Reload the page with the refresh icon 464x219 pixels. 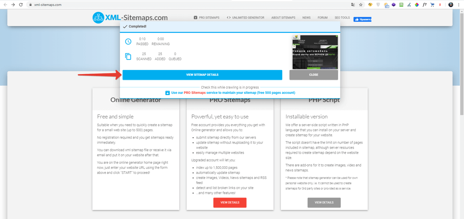coord(21,5)
